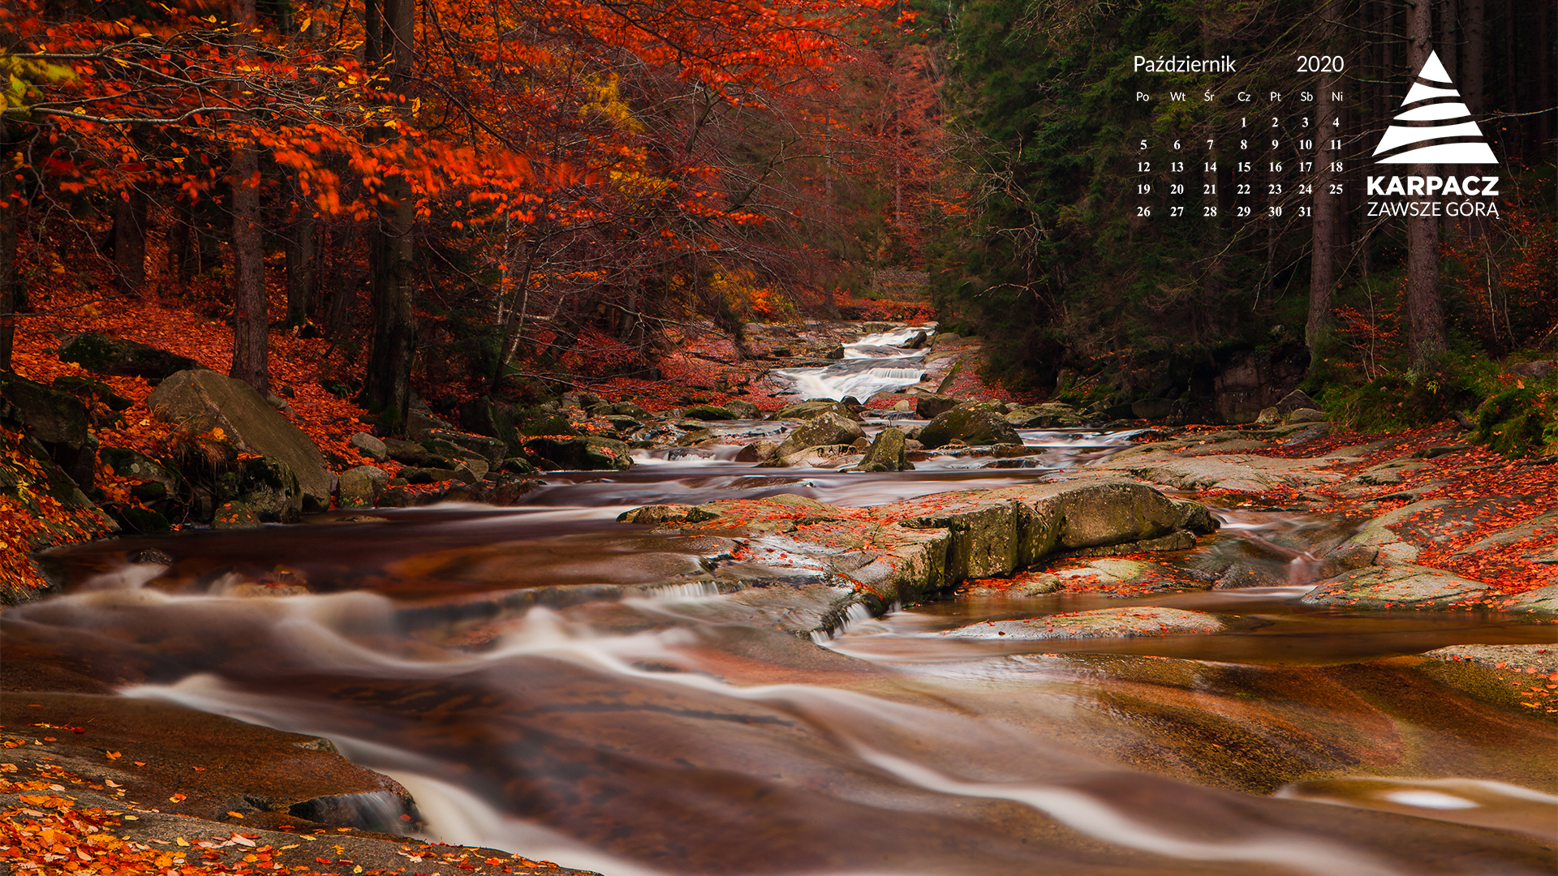Select calendar date 1

pos(1243,122)
